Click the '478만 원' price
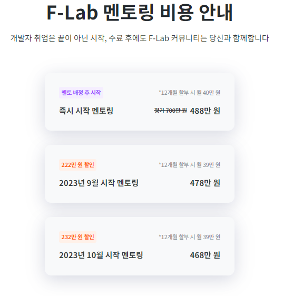 pos(205,183)
